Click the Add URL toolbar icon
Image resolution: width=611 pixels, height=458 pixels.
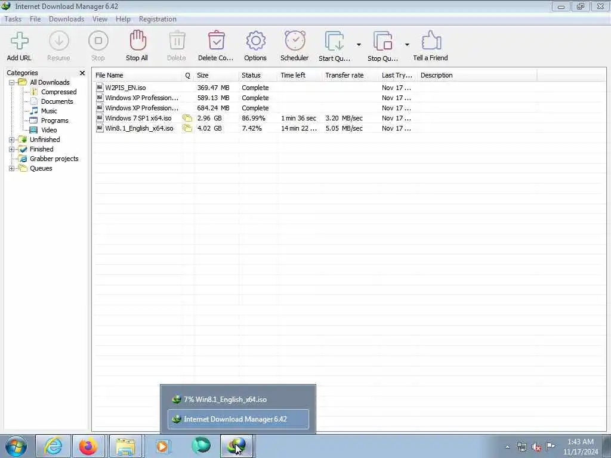pos(19,41)
